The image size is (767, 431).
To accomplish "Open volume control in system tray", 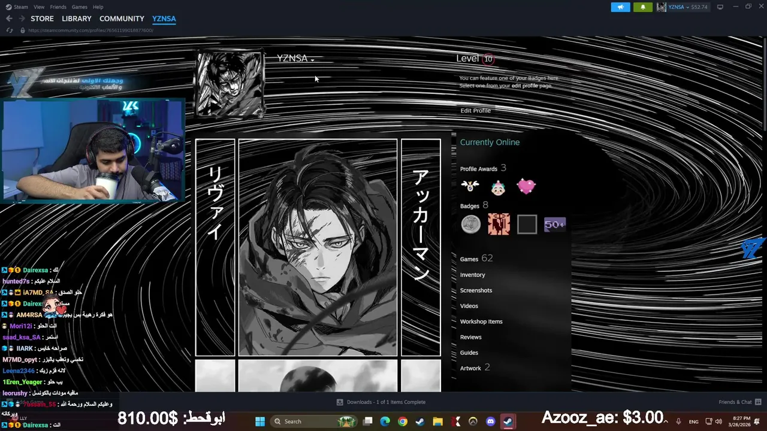I will click(718, 421).
